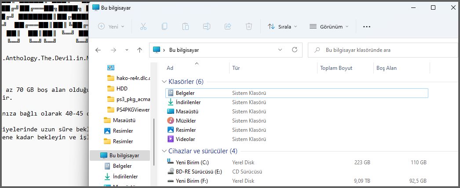This screenshot has width=460, height=188.
Task: Click the Delete trash can icon
Action: (249, 26)
